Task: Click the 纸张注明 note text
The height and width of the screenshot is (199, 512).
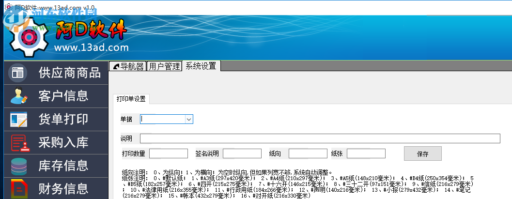Action: (298, 187)
